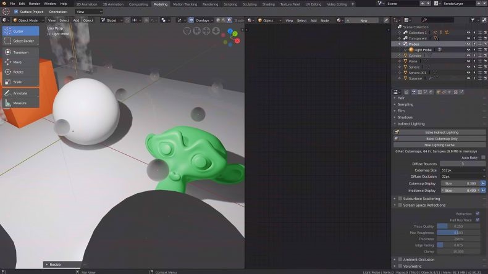Click the green Y axis gizmo ball

(235, 33)
